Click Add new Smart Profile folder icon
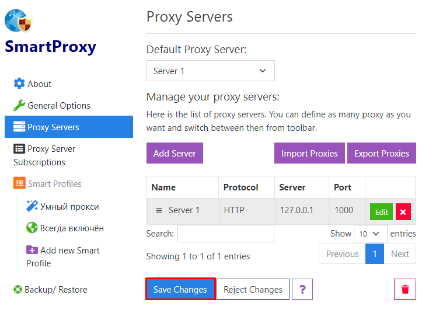Screen dimensions: 443x316 (x=32, y=250)
